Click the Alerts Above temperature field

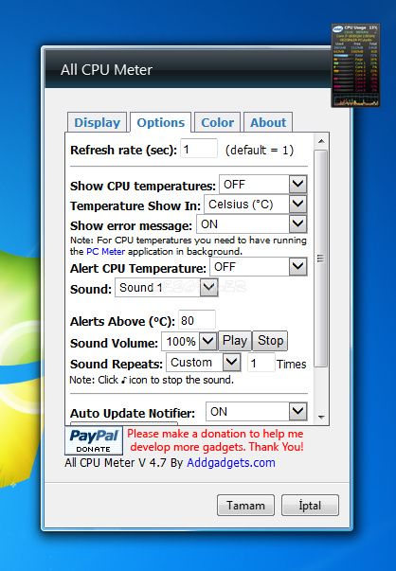point(197,320)
